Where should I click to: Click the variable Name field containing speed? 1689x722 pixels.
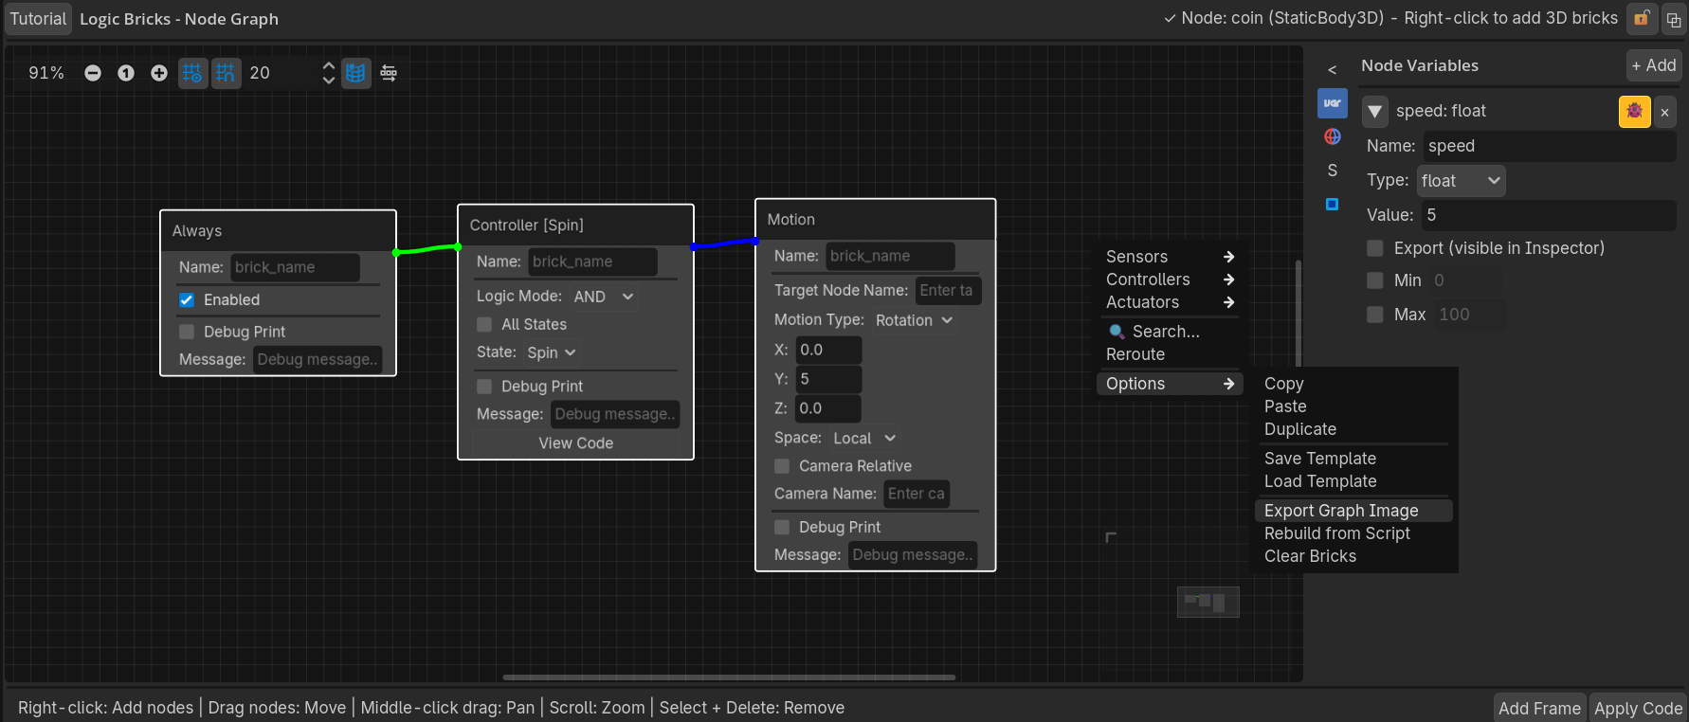pyautogui.click(x=1549, y=146)
